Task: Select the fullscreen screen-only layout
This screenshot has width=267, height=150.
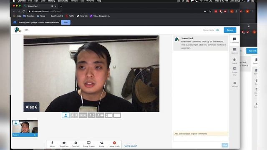Action: (x=117, y=115)
